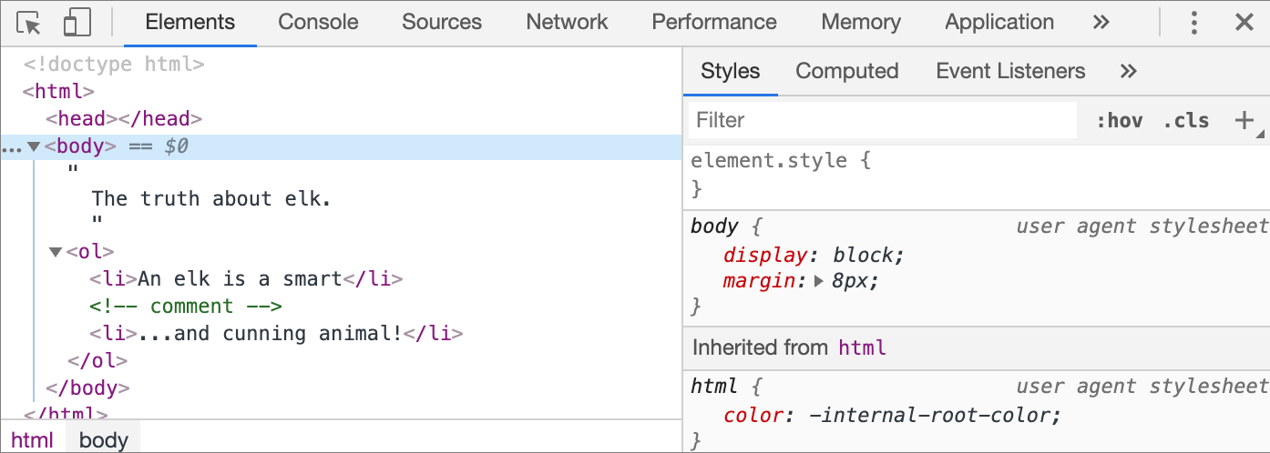1270x453 pixels.
Task: Click the new style rule plus icon
Action: tap(1244, 120)
